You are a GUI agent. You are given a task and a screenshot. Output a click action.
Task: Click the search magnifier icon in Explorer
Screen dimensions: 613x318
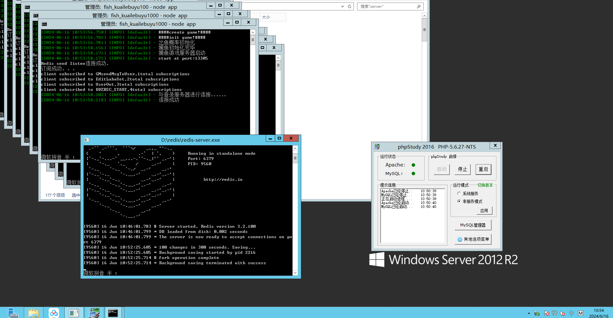click(419, 7)
